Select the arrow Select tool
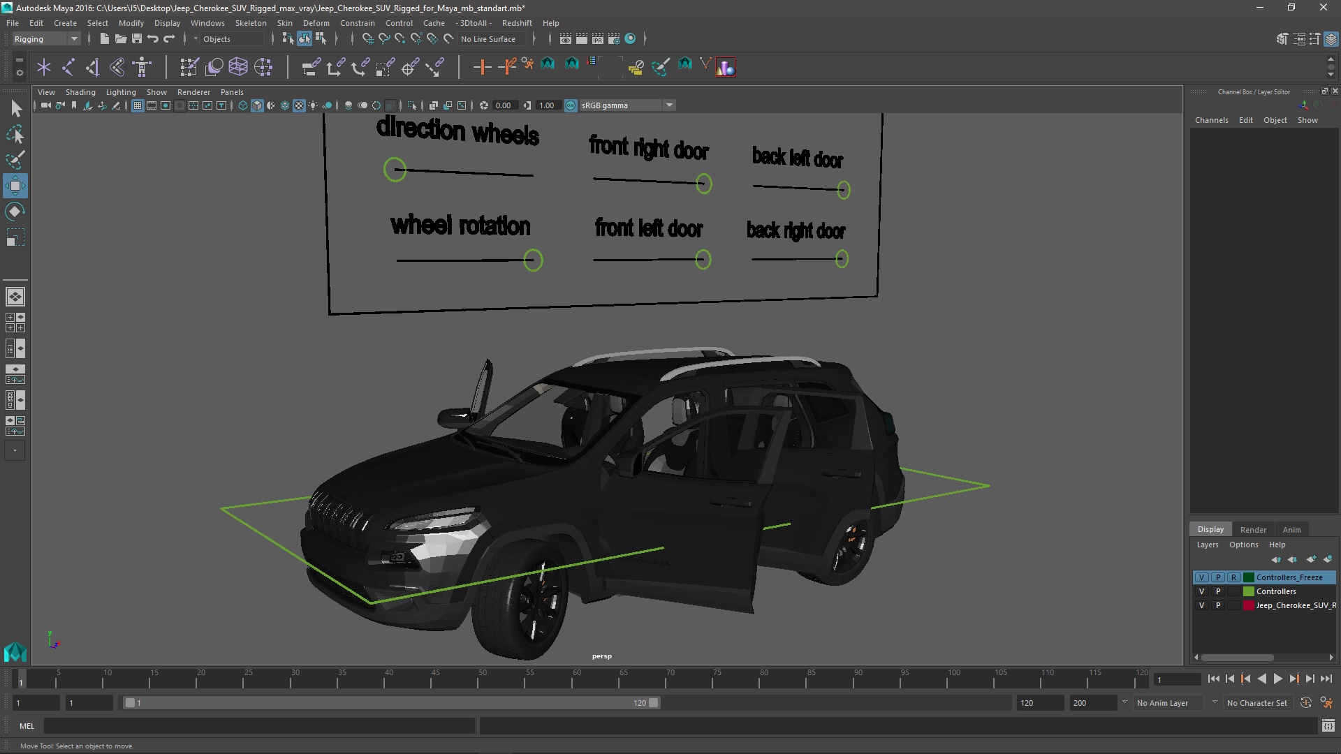 coord(15,108)
